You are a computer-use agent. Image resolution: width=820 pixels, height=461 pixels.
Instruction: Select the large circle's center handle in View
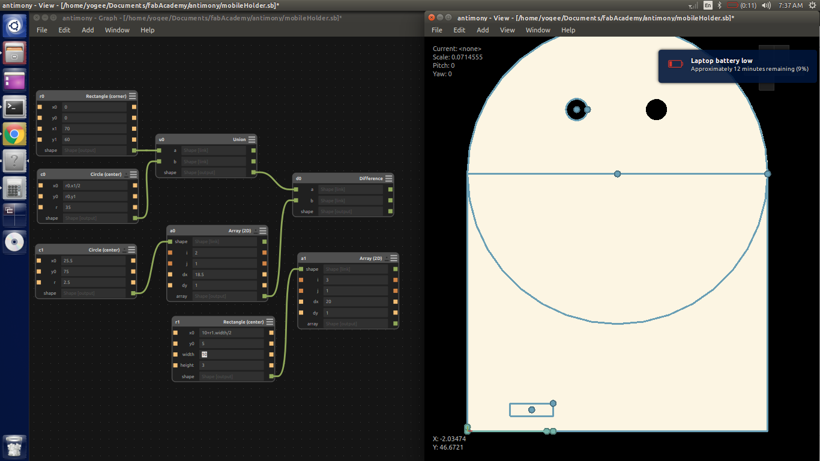pos(617,174)
